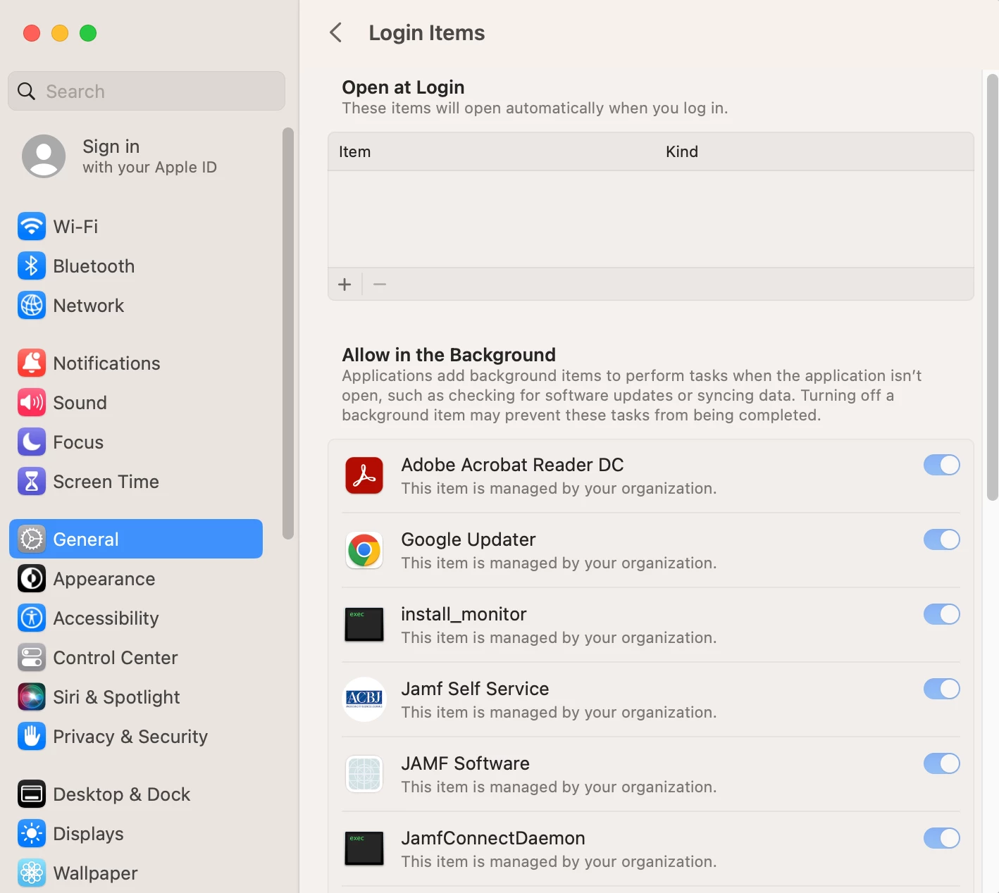This screenshot has width=999, height=893.
Task: Click the main pane vertical scrollbar
Action: [993, 287]
